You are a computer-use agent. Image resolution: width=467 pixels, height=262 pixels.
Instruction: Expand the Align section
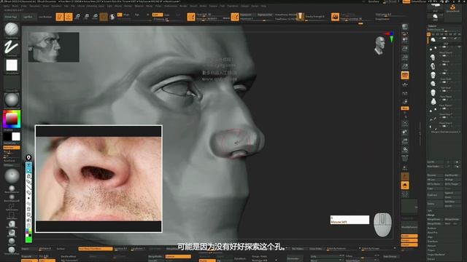click(x=430, y=237)
